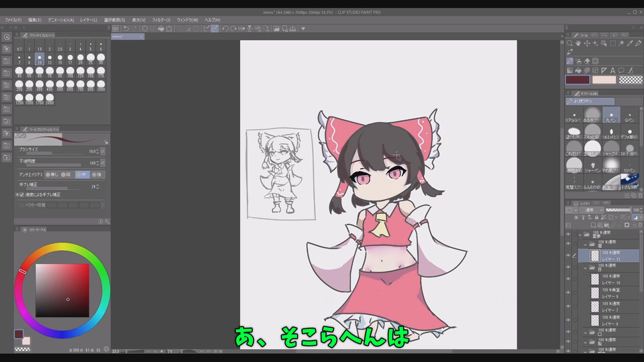Collapse the 目 layer folder

585,268
